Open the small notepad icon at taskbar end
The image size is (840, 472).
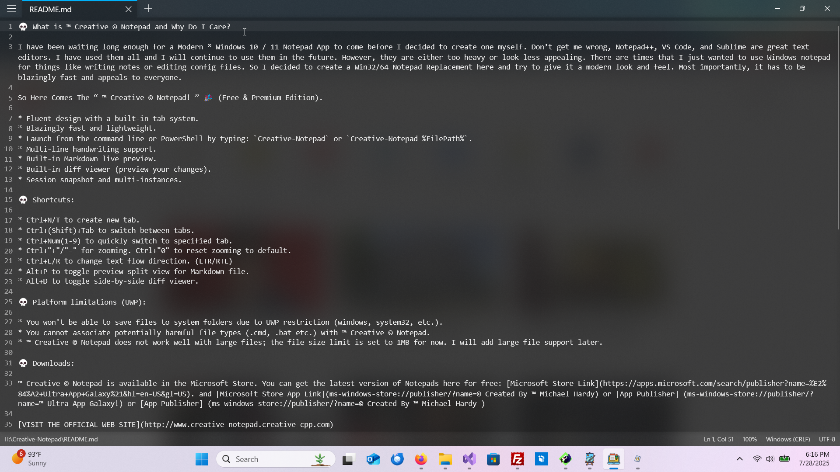pos(638,459)
